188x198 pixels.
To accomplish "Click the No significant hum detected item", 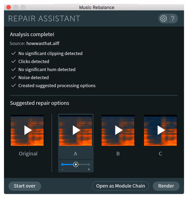I will (x=43, y=69).
